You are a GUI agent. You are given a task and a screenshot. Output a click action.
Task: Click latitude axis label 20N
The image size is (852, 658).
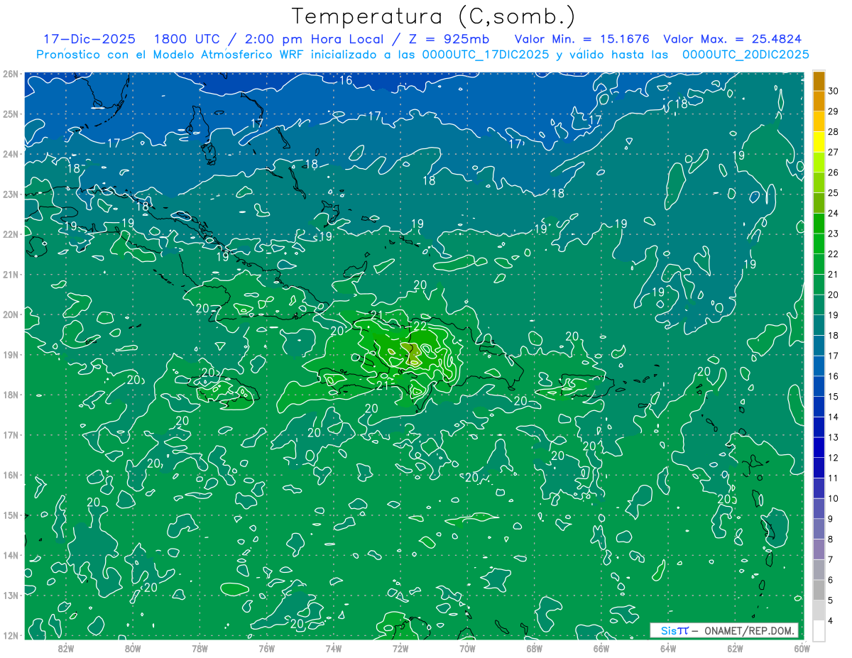coord(10,314)
